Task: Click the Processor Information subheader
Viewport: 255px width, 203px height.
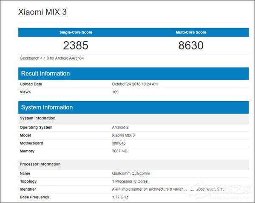Action: (x=133, y=164)
